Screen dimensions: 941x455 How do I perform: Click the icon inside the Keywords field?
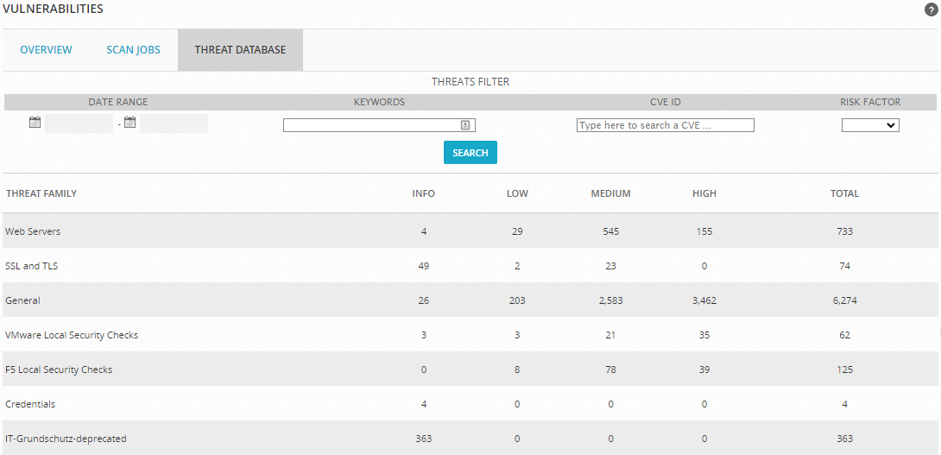click(465, 125)
